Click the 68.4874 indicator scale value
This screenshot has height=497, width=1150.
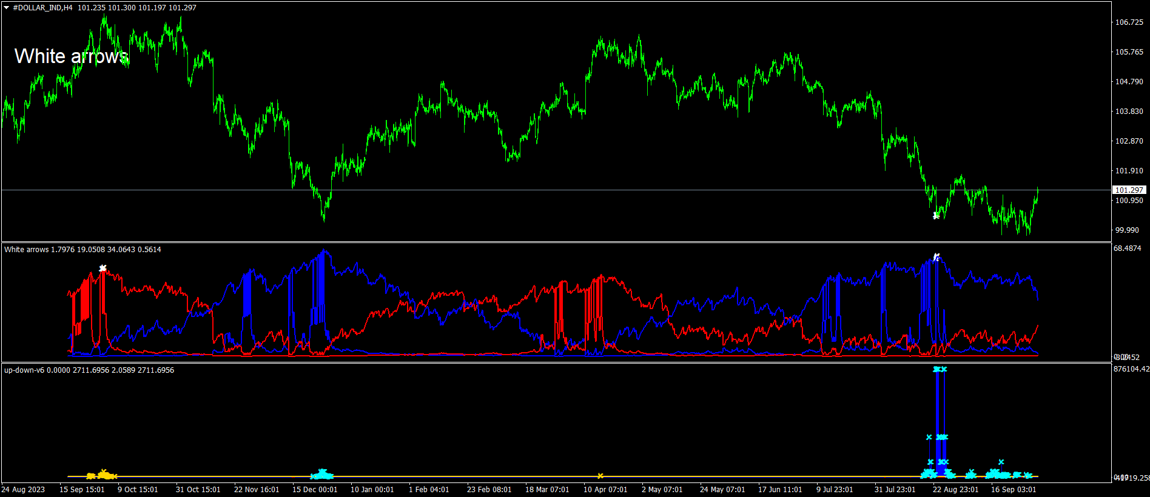click(x=1127, y=248)
